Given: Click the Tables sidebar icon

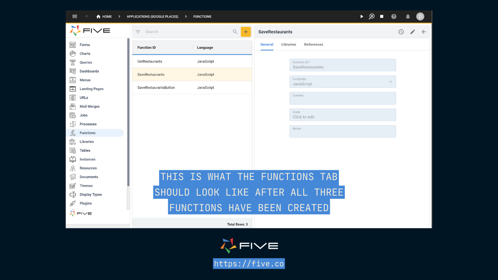Looking at the screenshot, I should click(x=73, y=150).
